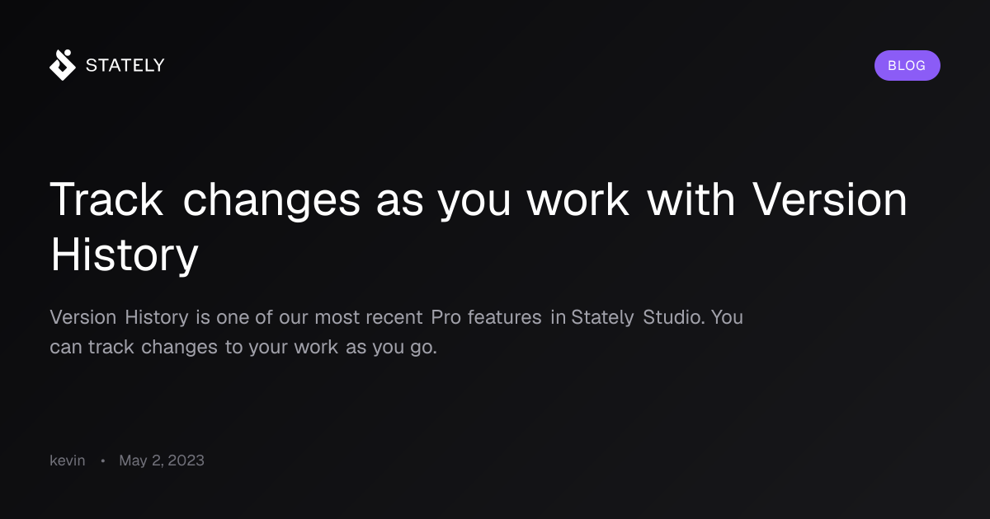This screenshot has height=519, width=990.
Task: Click the date May 2, 2023
Action: (162, 461)
